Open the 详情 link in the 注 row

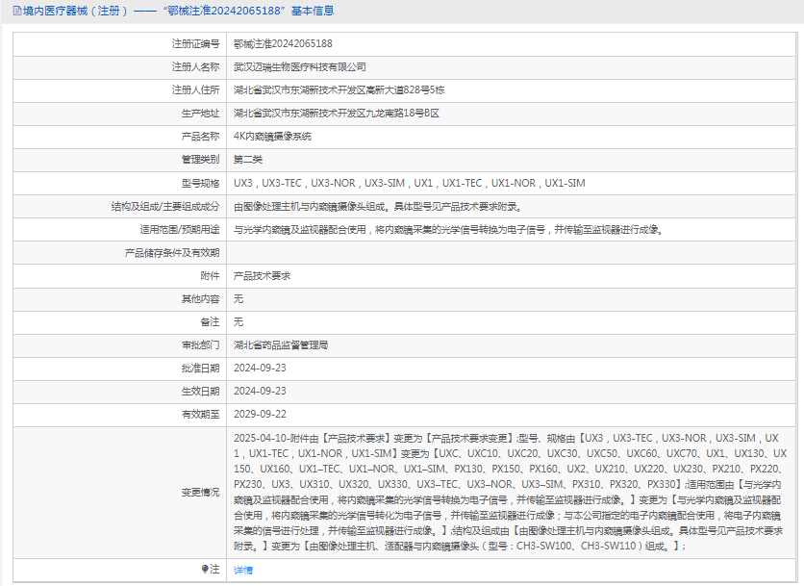click(243, 570)
